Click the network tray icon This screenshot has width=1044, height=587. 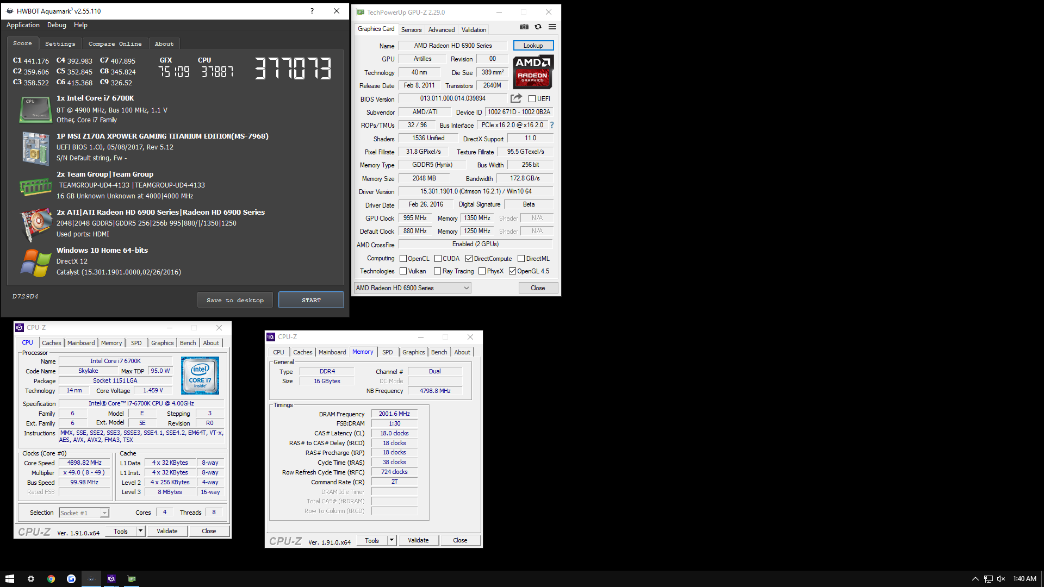pos(988,579)
